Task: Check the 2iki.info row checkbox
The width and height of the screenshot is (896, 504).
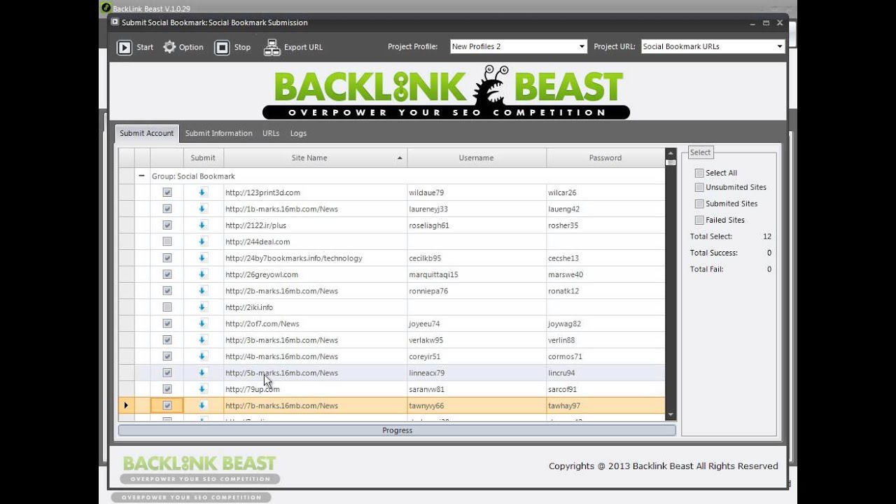Action: [x=167, y=307]
